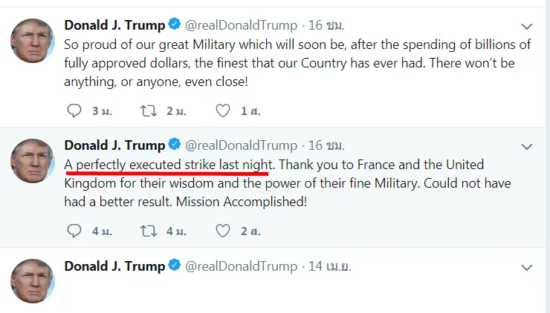Click the '14 เม.ย.' tweet date
Image resolution: width=550 pixels, height=313 pixels.
coord(330,266)
